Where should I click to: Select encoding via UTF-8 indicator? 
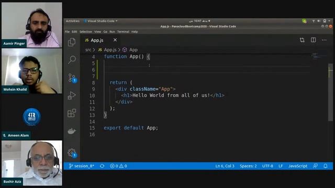[x=267, y=166]
